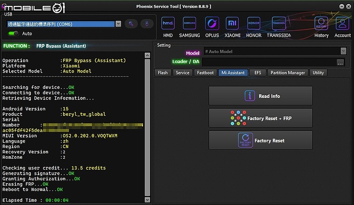354x205 pixels.
Task: Open the HONOR brand section
Action: tap(254, 27)
